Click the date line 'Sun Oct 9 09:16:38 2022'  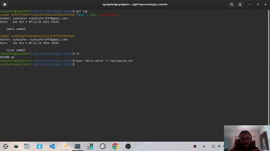click(30, 22)
